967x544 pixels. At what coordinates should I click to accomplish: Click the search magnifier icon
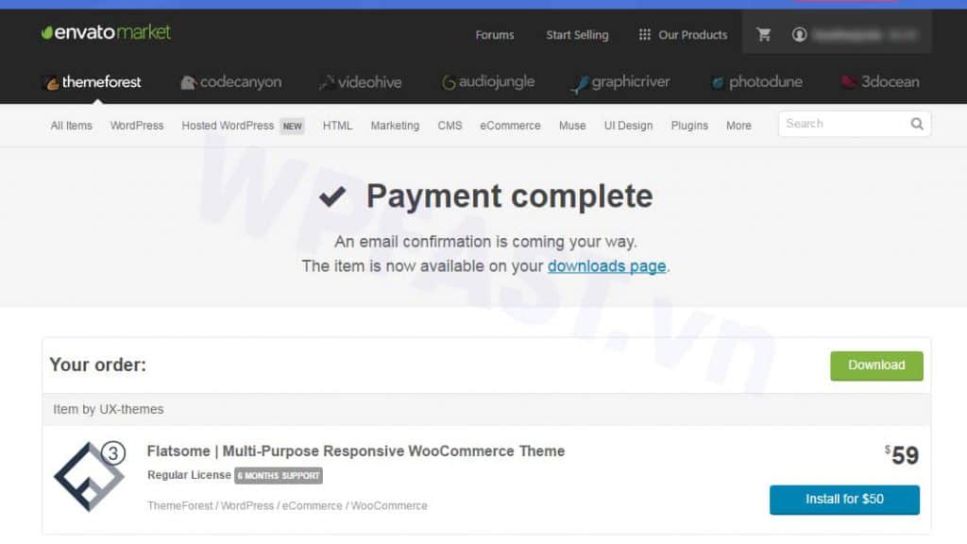pos(917,124)
